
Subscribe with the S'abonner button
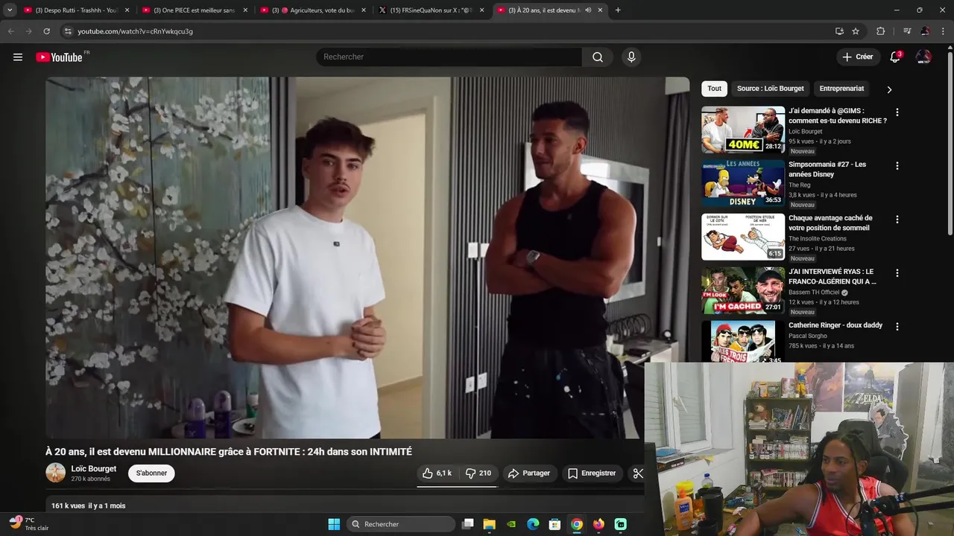coord(151,473)
